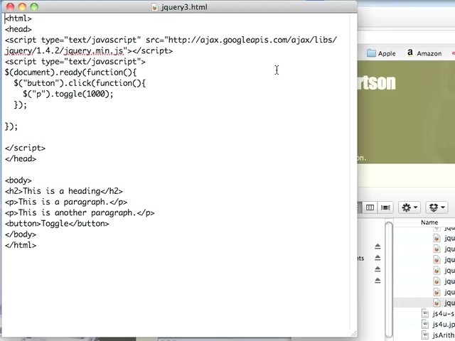Click the "</script>" closing tag line
455x341 pixels.
[25, 148]
